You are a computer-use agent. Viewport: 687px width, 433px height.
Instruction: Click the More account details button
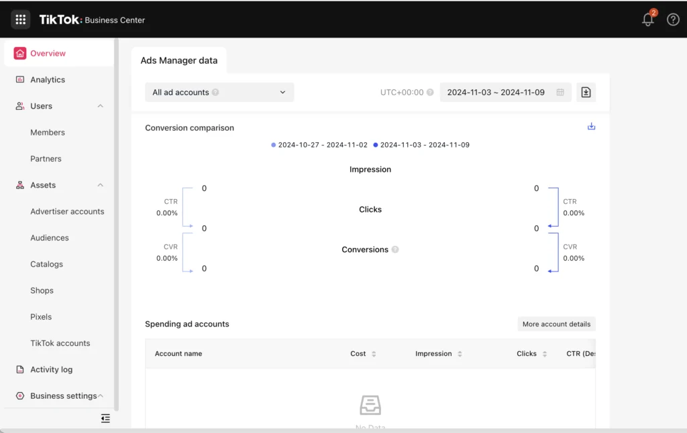pos(556,324)
